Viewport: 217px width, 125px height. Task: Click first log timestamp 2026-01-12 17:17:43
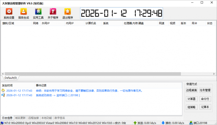pos(19,91)
